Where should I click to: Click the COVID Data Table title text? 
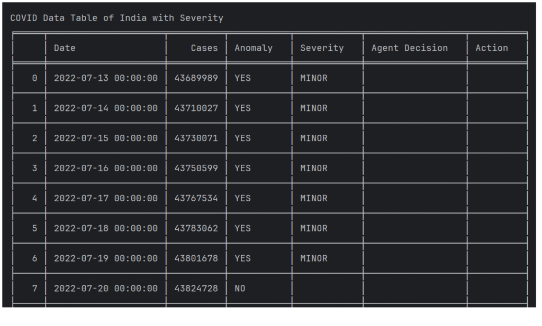(116, 18)
